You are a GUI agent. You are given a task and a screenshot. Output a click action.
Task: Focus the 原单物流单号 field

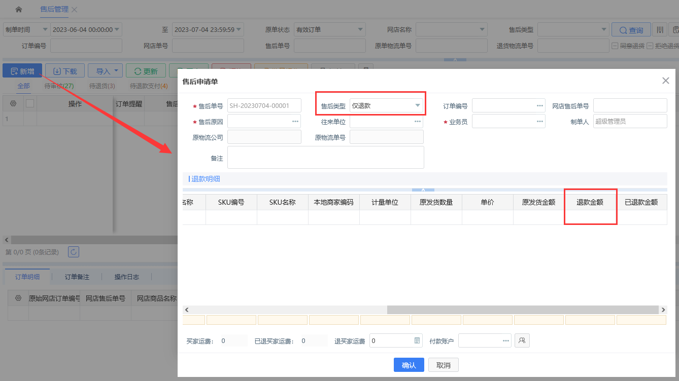click(x=452, y=46)
